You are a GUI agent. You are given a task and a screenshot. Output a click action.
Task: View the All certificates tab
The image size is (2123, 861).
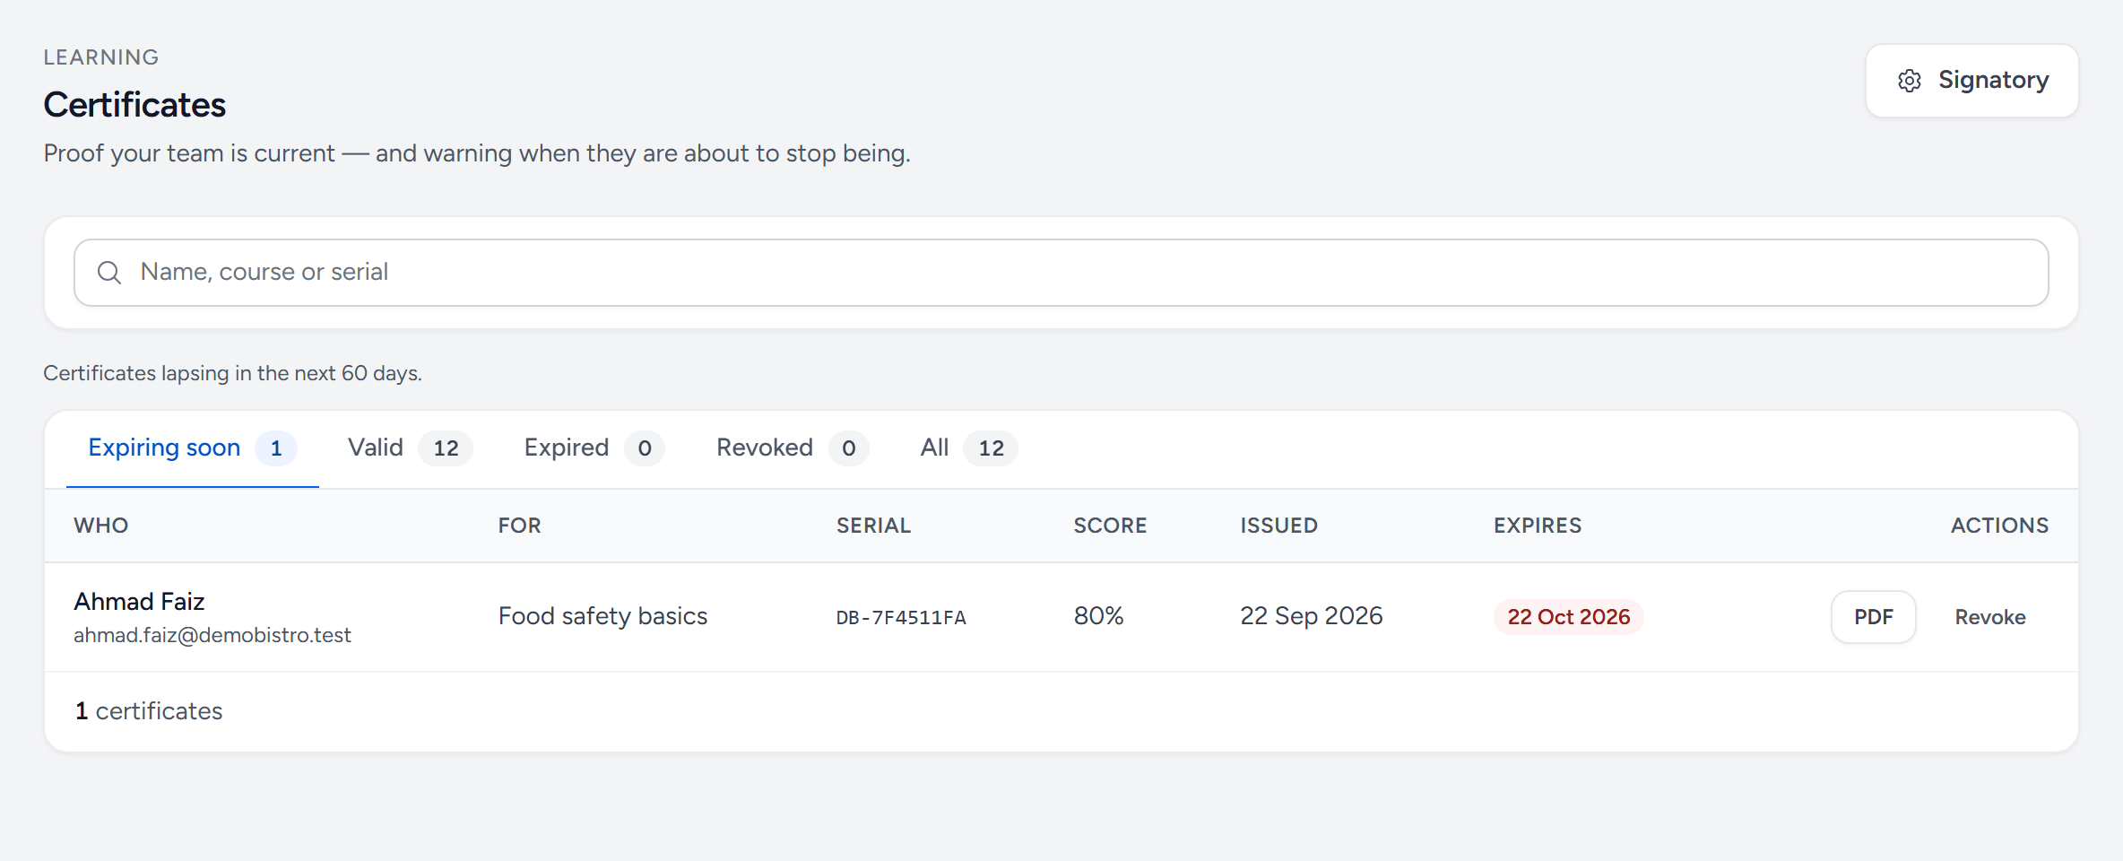[x=968, y=448]
